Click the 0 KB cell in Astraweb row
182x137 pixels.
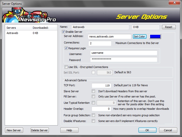35,33
